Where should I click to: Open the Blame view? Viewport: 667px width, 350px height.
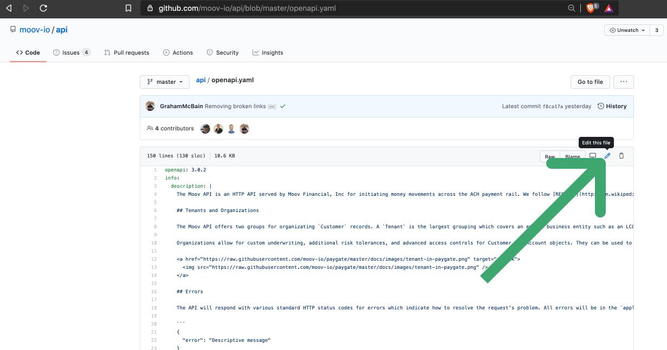[x=572, y=156]
